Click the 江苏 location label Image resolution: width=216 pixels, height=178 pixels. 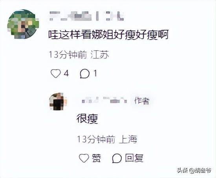(x=100, y=55)
